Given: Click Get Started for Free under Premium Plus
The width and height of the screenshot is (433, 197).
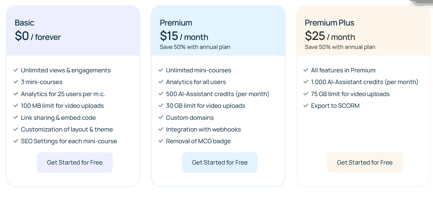Looking at the screenshot, I should [365, 162].
